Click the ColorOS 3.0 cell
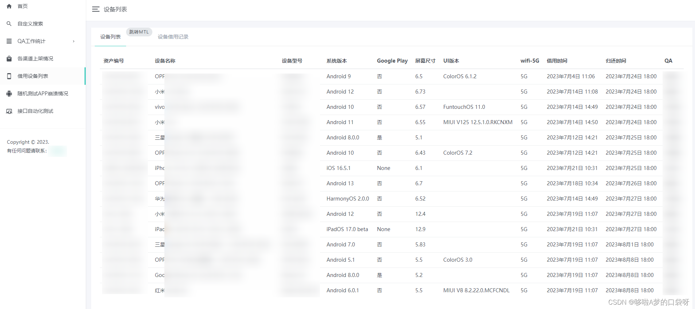 pos(458,260)
